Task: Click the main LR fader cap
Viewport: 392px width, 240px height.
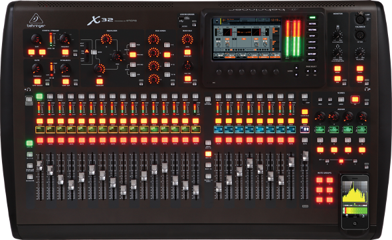Action: point(305,156)
